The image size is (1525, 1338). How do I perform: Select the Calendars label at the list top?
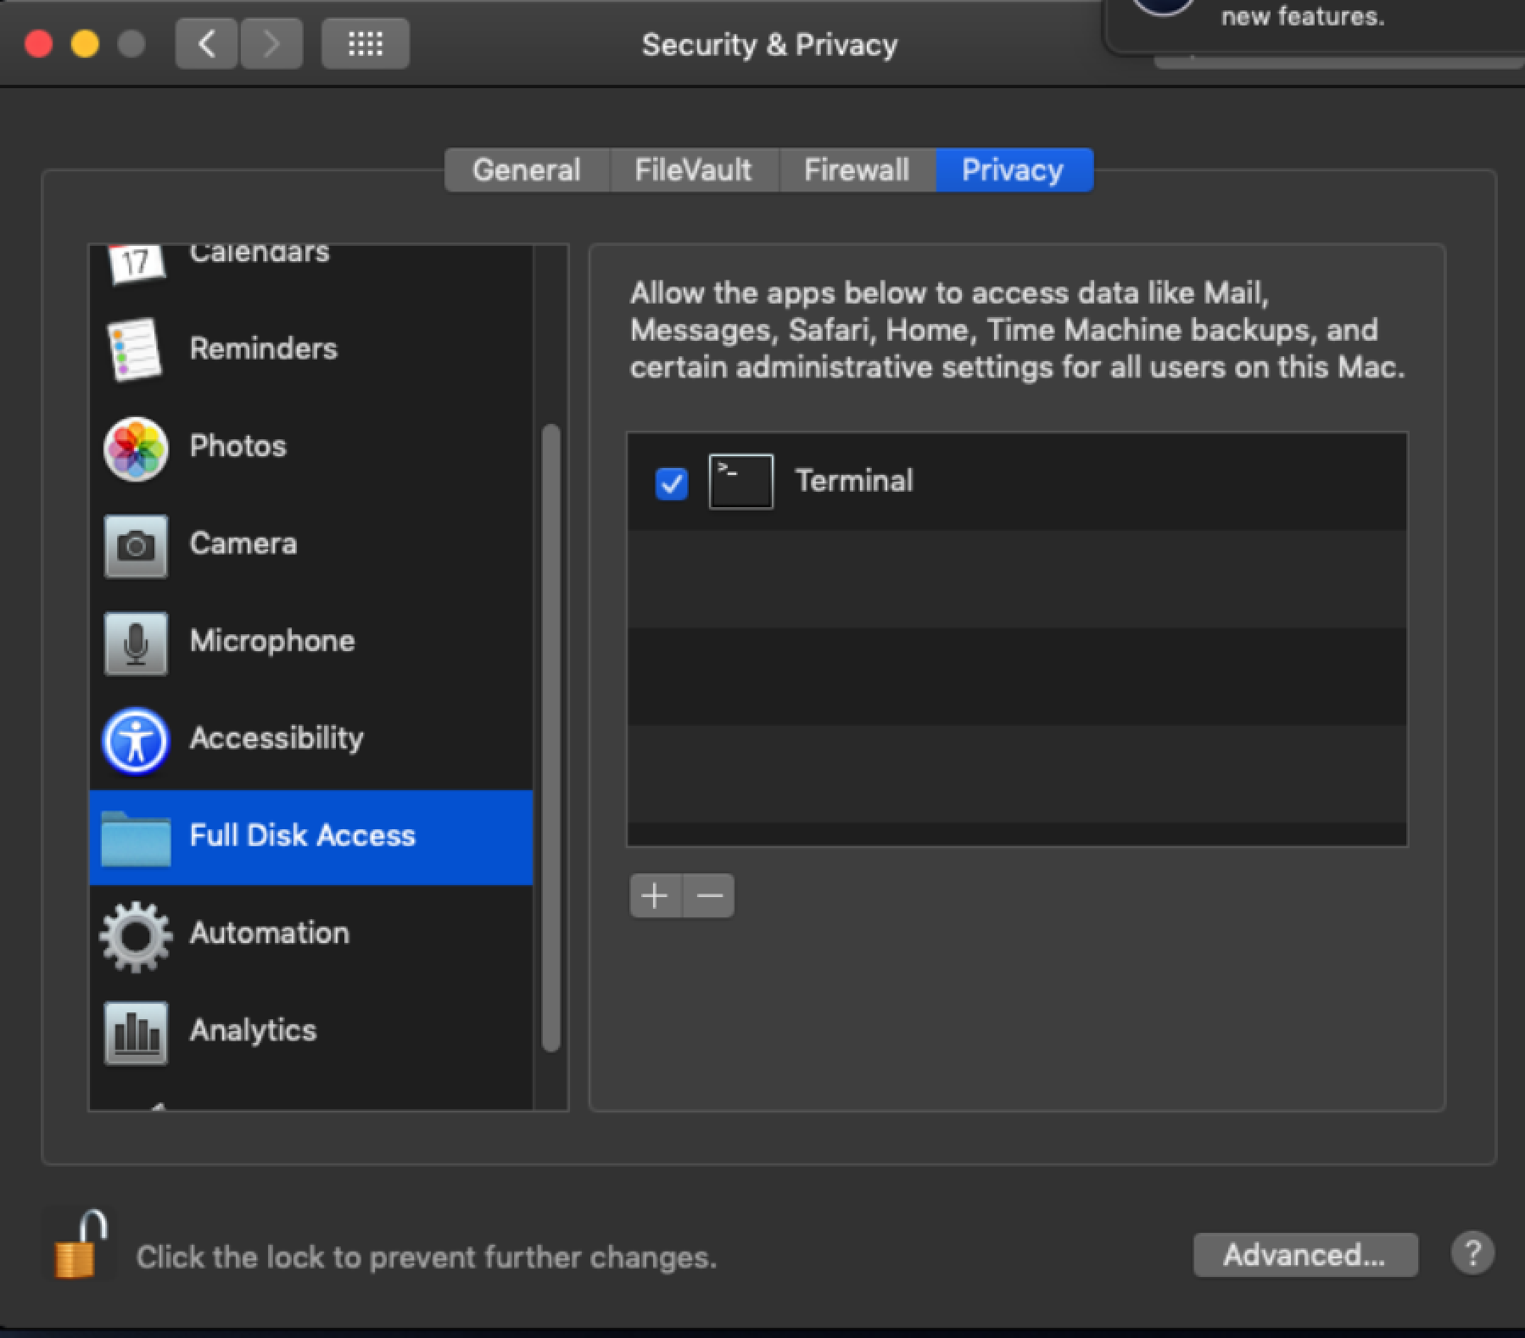point(260,254)
